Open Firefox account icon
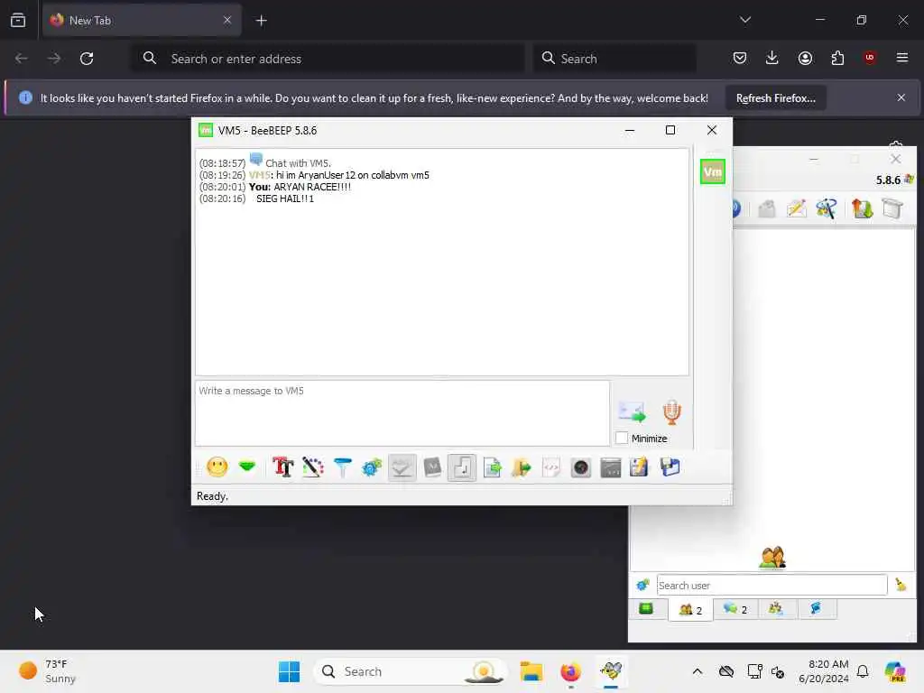 point(805,58)
